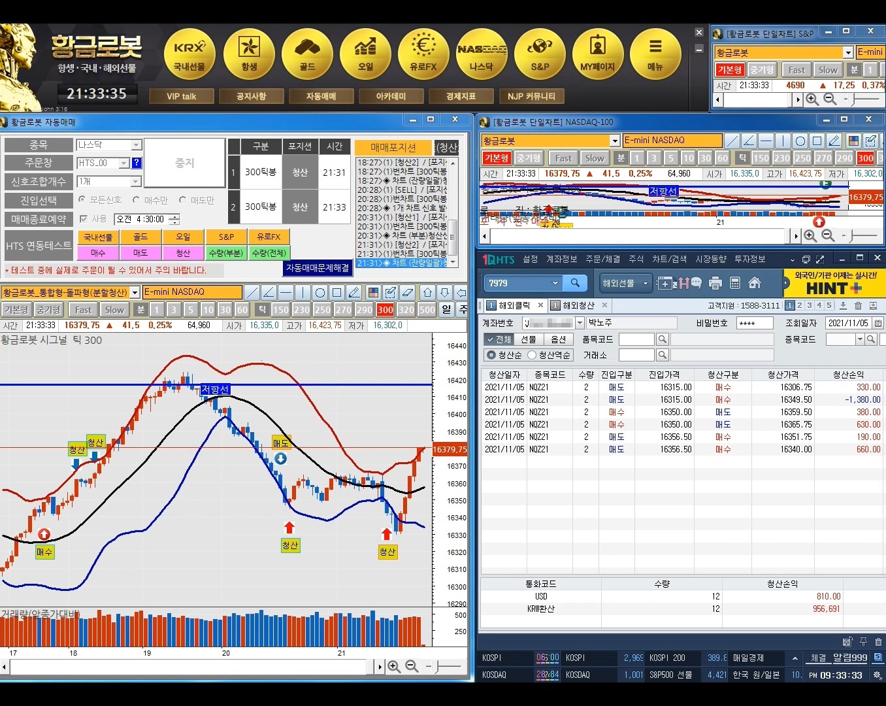Image resolution: width=886 pixels, height=706 pixels.
Task: Expand the 7979 screen number dropdown
Action: (555, 283)
